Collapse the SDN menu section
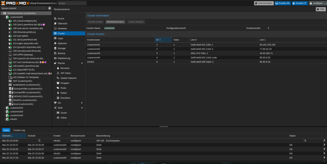Screen dimensions: 327x164 (82, 108)
